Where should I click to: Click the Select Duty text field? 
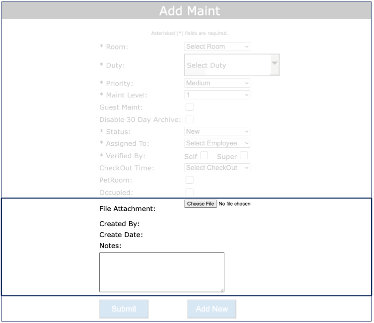click(227, 65)
